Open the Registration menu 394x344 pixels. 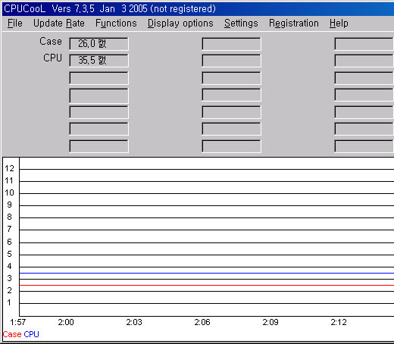pyautogui.click(x=294, y=23)
